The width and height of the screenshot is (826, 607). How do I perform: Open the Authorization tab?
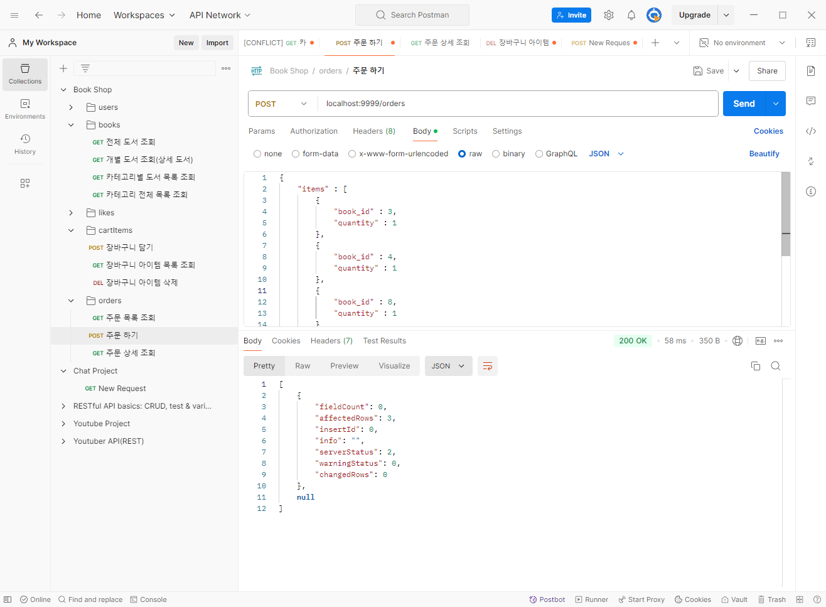314,131
